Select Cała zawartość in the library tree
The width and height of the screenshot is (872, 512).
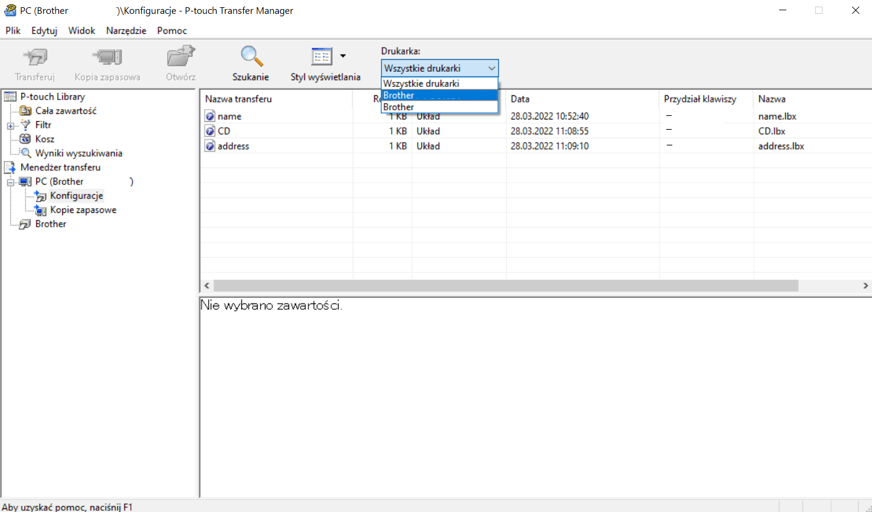[x=66, y=111]
